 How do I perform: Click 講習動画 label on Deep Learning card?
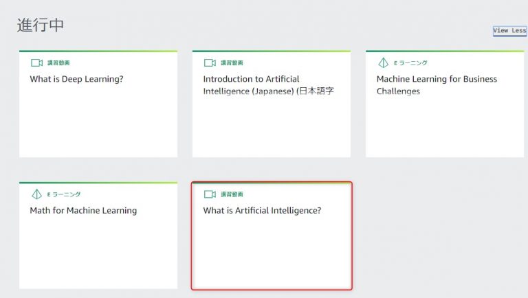(58, 63)
